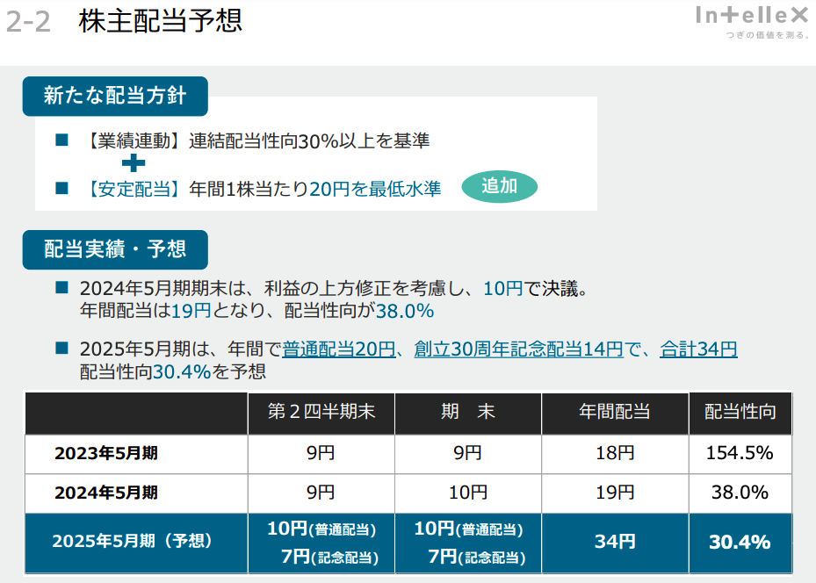
Task: Click the 2023年5月期 row label
Action: 106,454
